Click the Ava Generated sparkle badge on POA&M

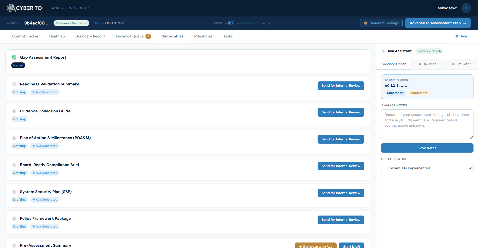click(x=34, y=146)
